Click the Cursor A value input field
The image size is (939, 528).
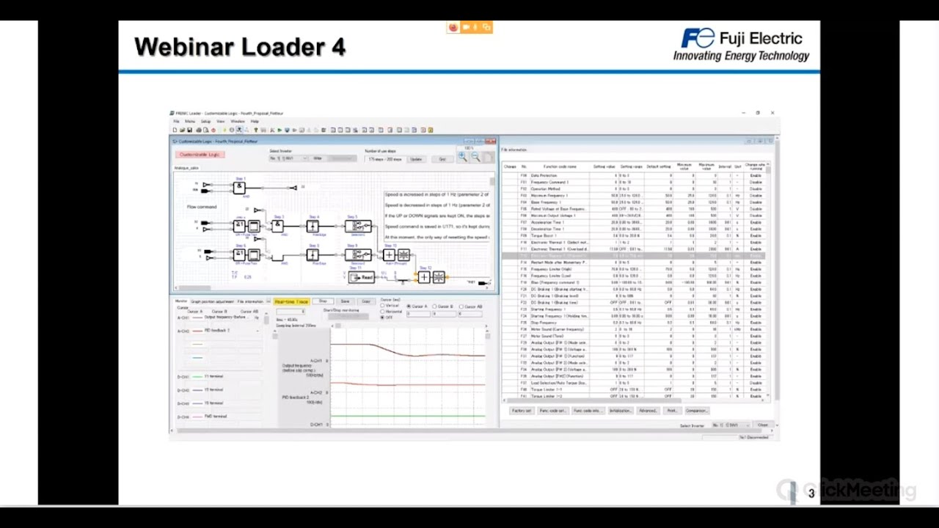point(418,314)
